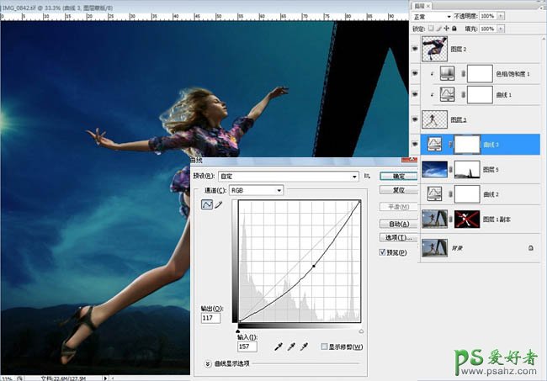Pick the white point eyedropper
The width and height of the screenshot is (547, 381).
[305, 347]
